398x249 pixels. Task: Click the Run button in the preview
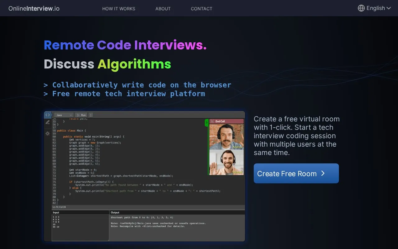(x=81, y=115)
